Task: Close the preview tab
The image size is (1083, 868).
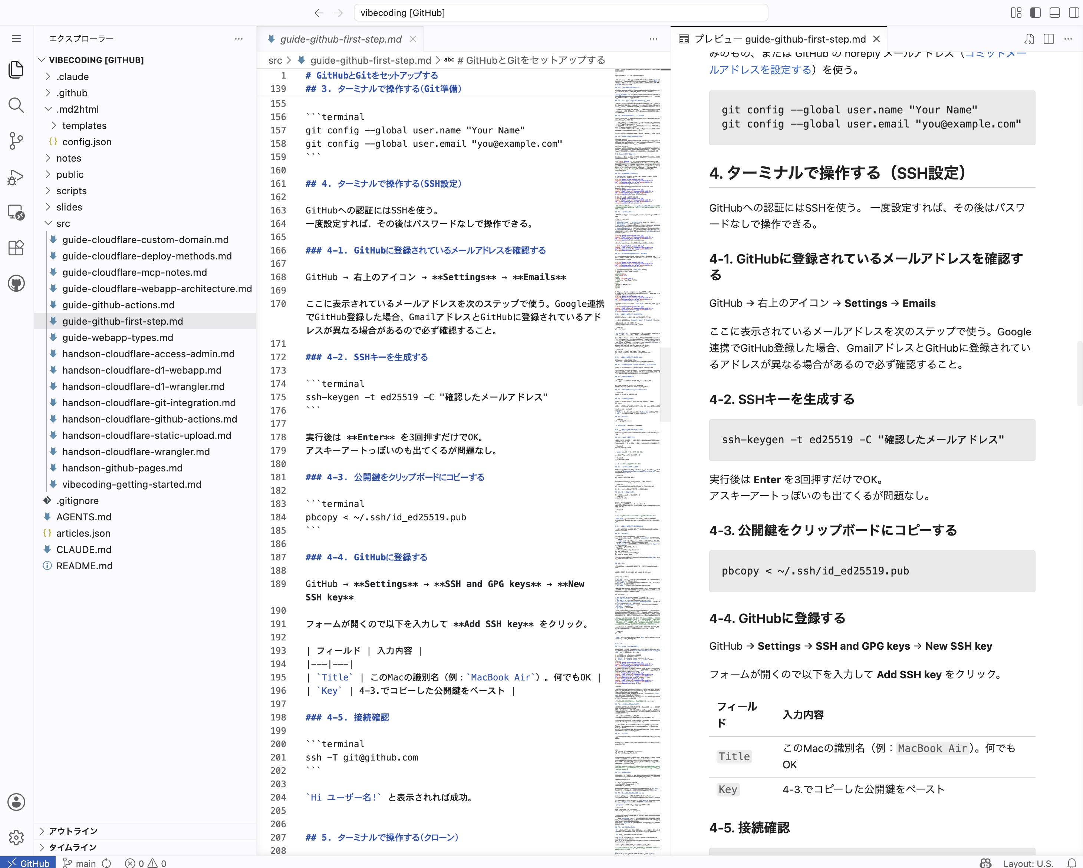Action: (x=876, y=39)
